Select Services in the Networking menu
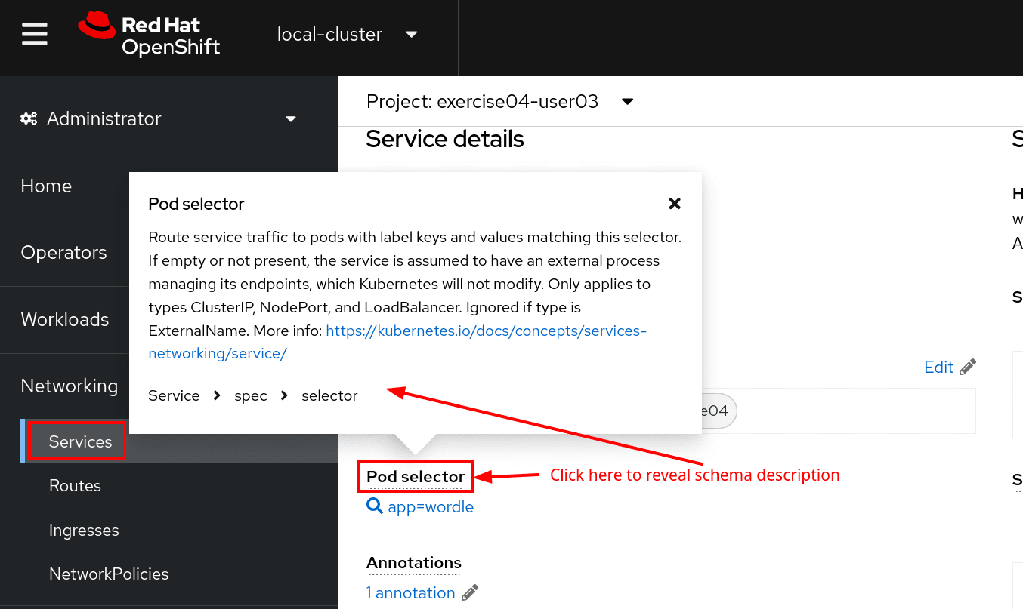Screen dimensions: 1023x609 point(80,441)
